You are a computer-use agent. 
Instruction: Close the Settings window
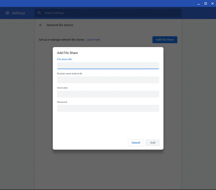[212, 4]
